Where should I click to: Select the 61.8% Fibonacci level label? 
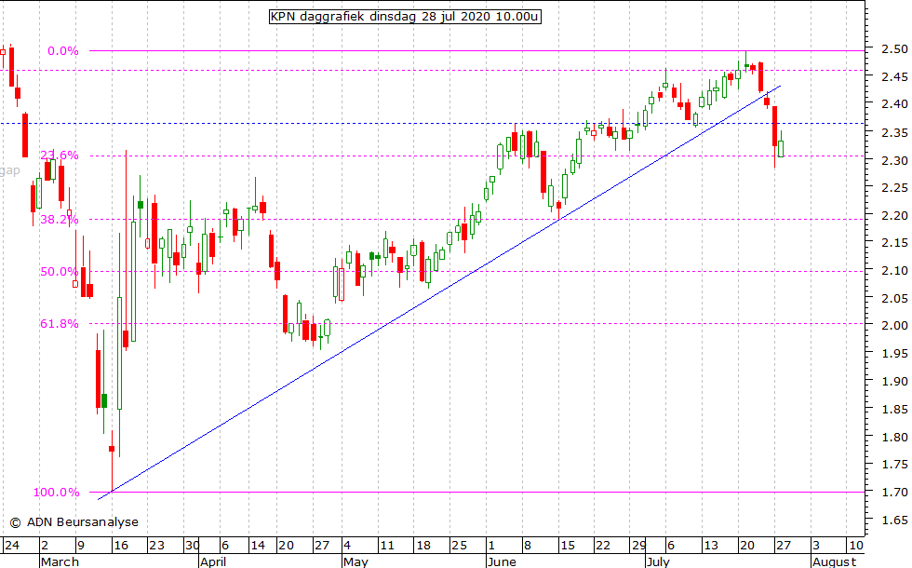coord(60,324)
